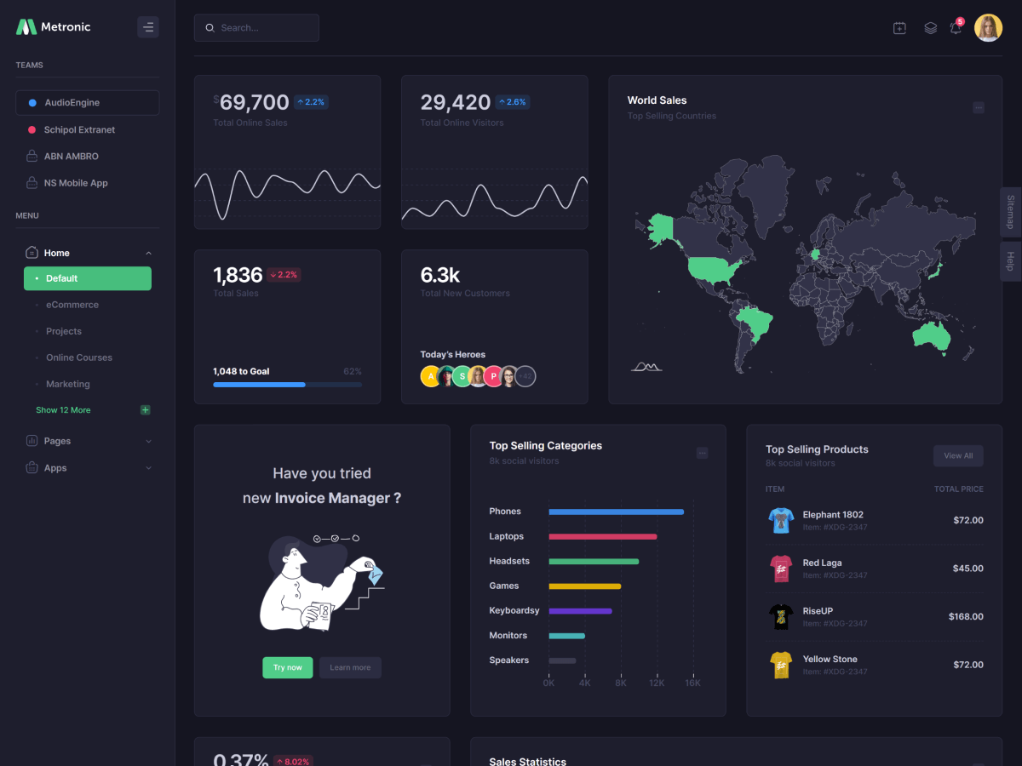Click the user profile avatar
1022x766 pixels.
[988, 28]
